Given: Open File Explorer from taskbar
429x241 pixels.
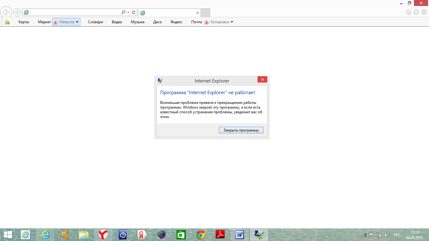Looking at the screenshot, I should tap(84, 235).
